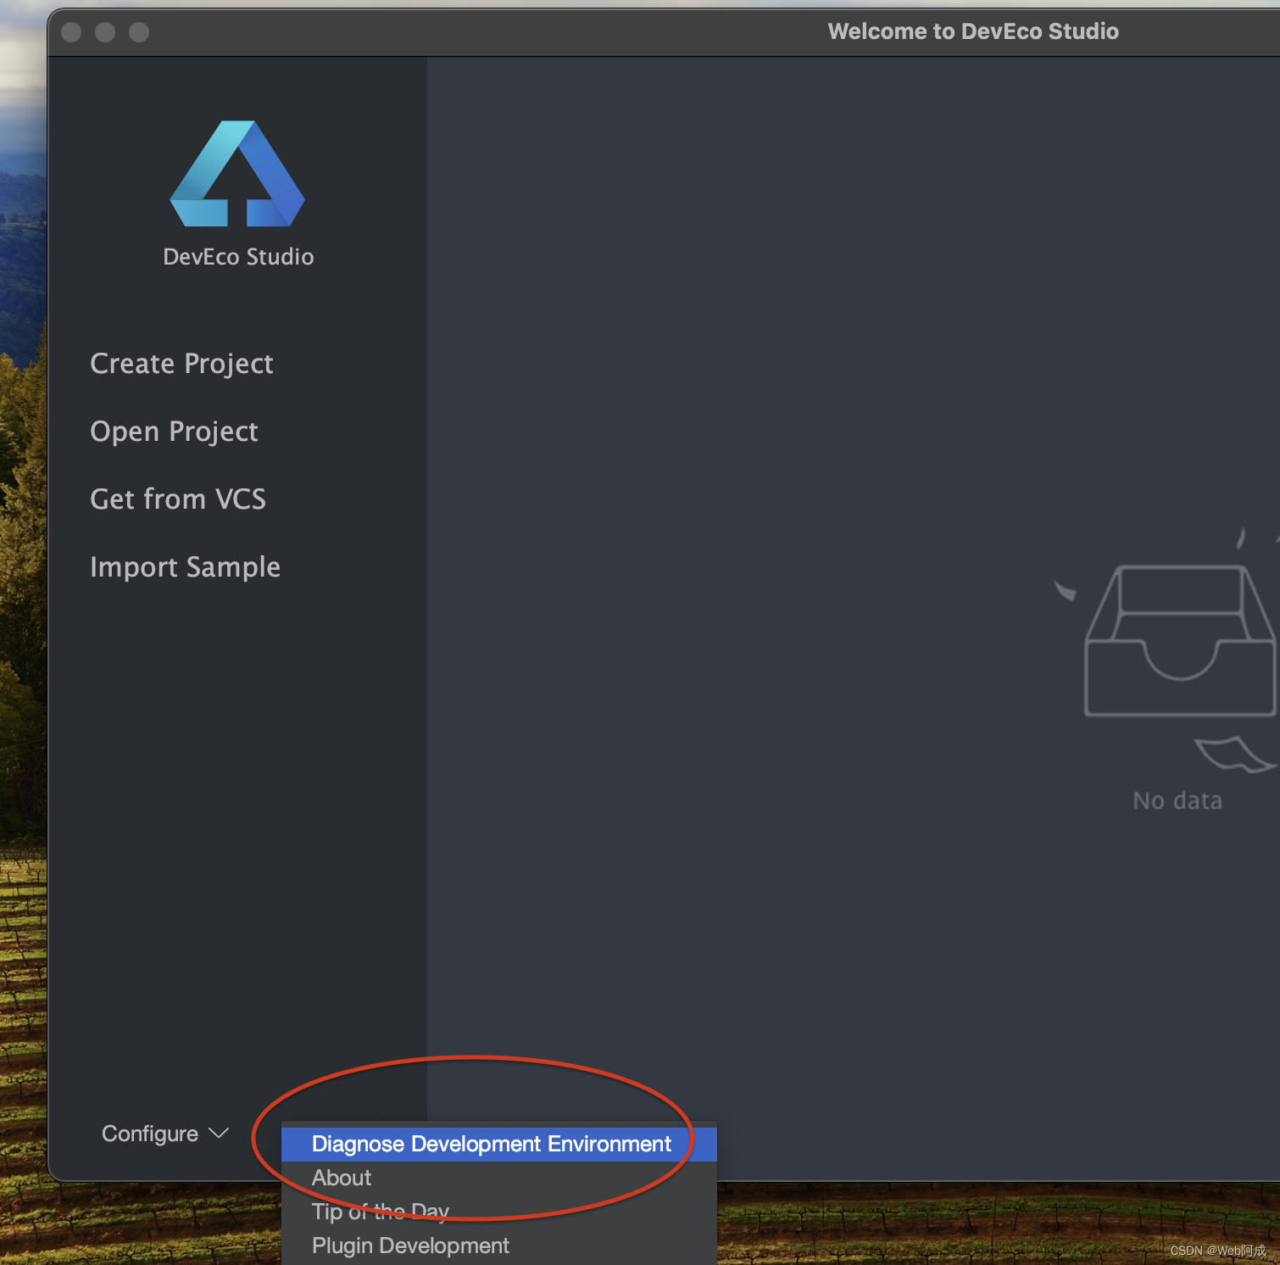1280x1265 pixels.
Task: Choose Plugin Development from the menu
Action: point(498,1245)
